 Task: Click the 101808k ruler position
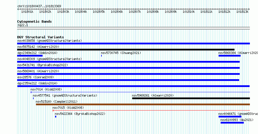[x=153, y=12]
